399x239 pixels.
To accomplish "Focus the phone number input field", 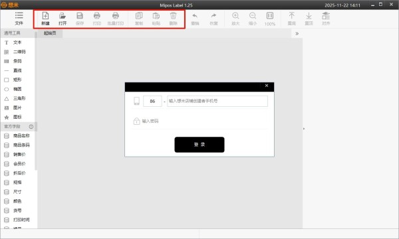I will click(x=217, y=101).
